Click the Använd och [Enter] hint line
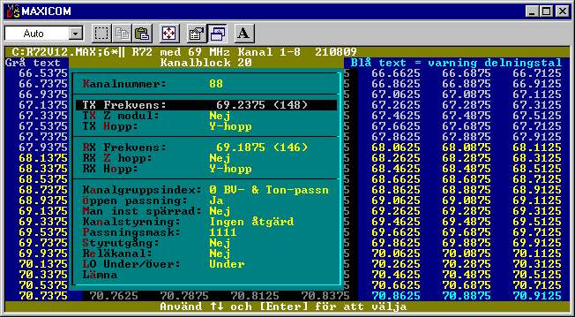The image size is (575, 318). (x=283, y=307)
